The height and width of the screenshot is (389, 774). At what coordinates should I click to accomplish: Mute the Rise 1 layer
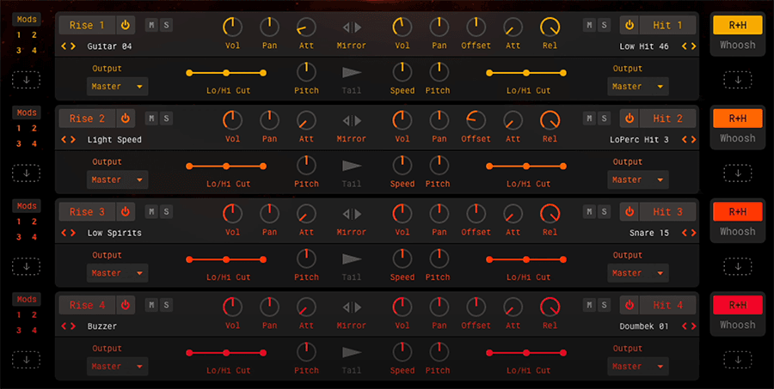[151, 25]
